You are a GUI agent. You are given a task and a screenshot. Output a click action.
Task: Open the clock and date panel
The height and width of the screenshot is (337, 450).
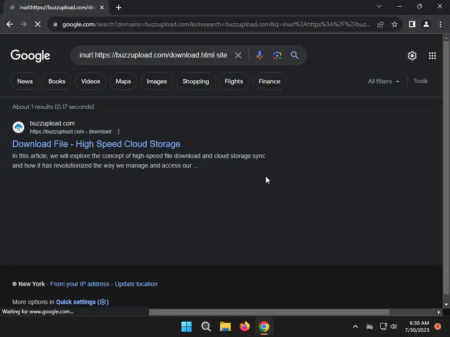click(x=417, y=326)
